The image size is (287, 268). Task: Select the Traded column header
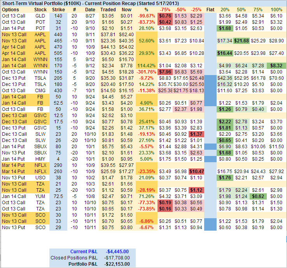coord(107,9)
